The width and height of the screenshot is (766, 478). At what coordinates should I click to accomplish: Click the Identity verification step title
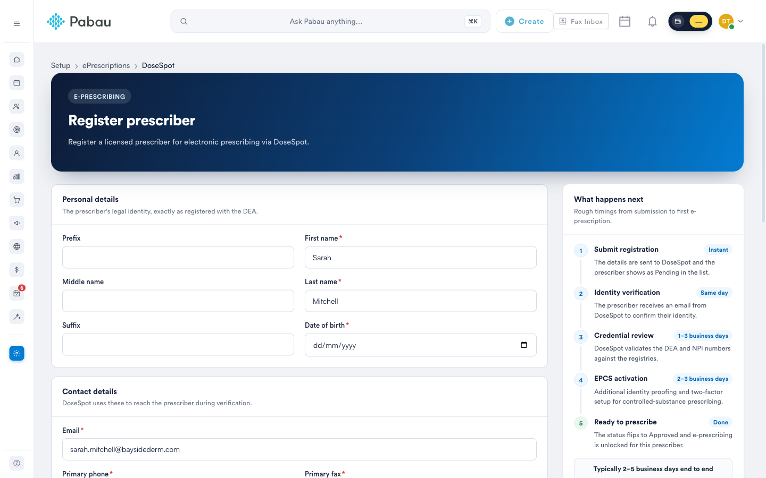[x=627, y=292]
